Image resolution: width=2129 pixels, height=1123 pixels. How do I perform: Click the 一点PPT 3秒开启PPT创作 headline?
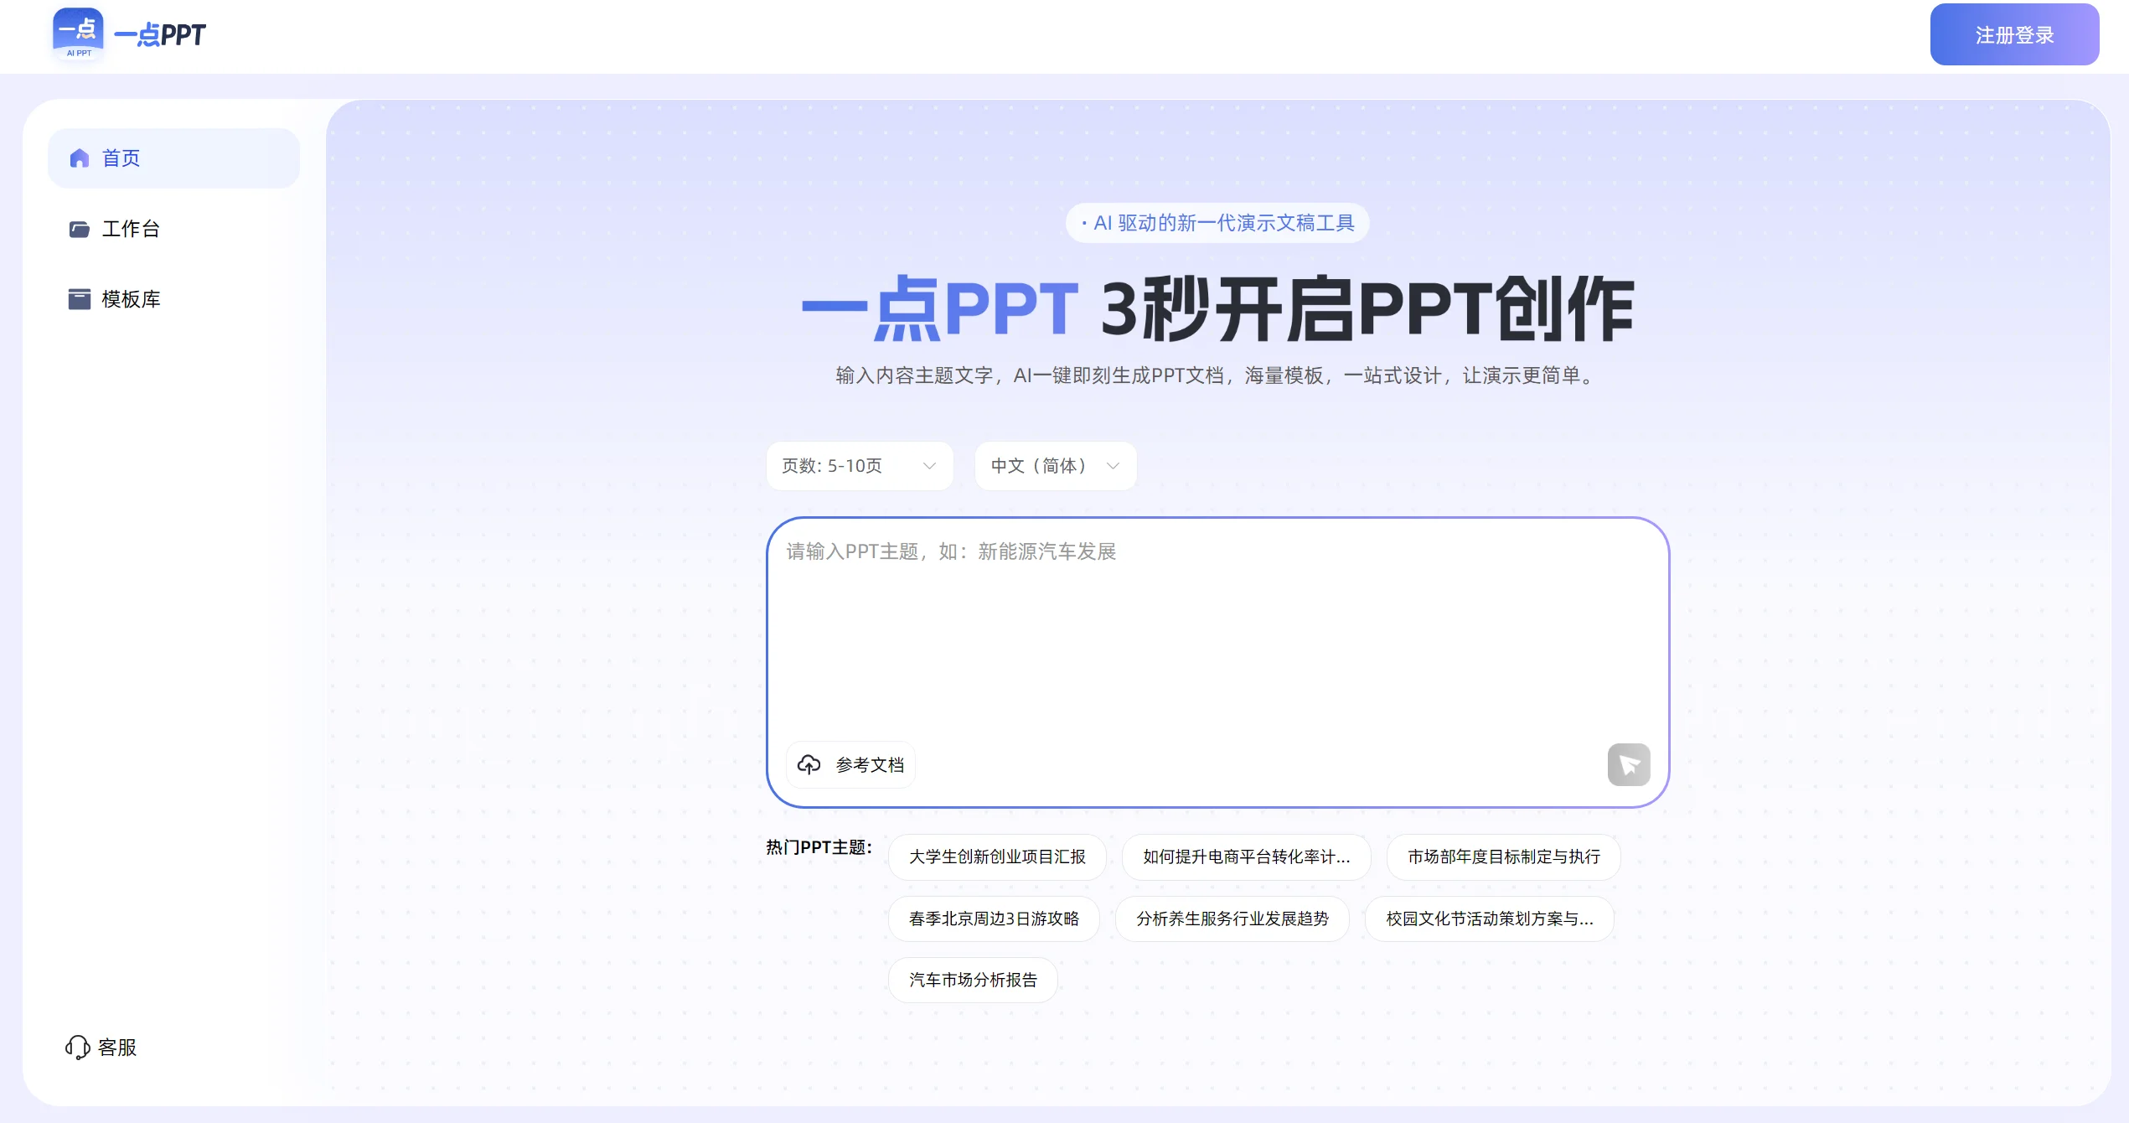(1217, 309)
